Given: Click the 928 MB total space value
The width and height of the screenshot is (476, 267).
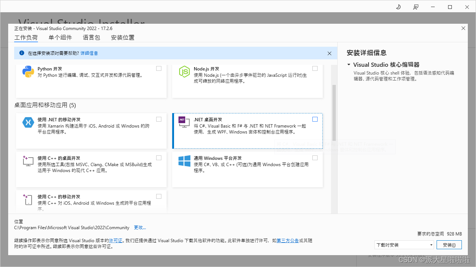Looking at the screenshot, I should click(454, 234).
